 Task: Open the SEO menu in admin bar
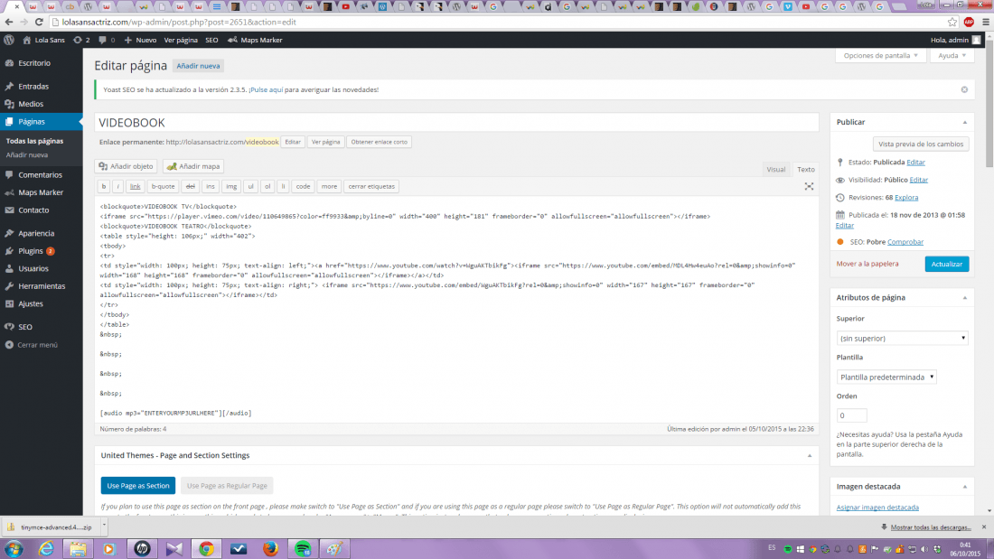211,40
